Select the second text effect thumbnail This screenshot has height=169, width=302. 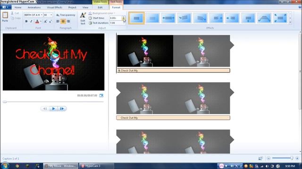coord(152,18)
